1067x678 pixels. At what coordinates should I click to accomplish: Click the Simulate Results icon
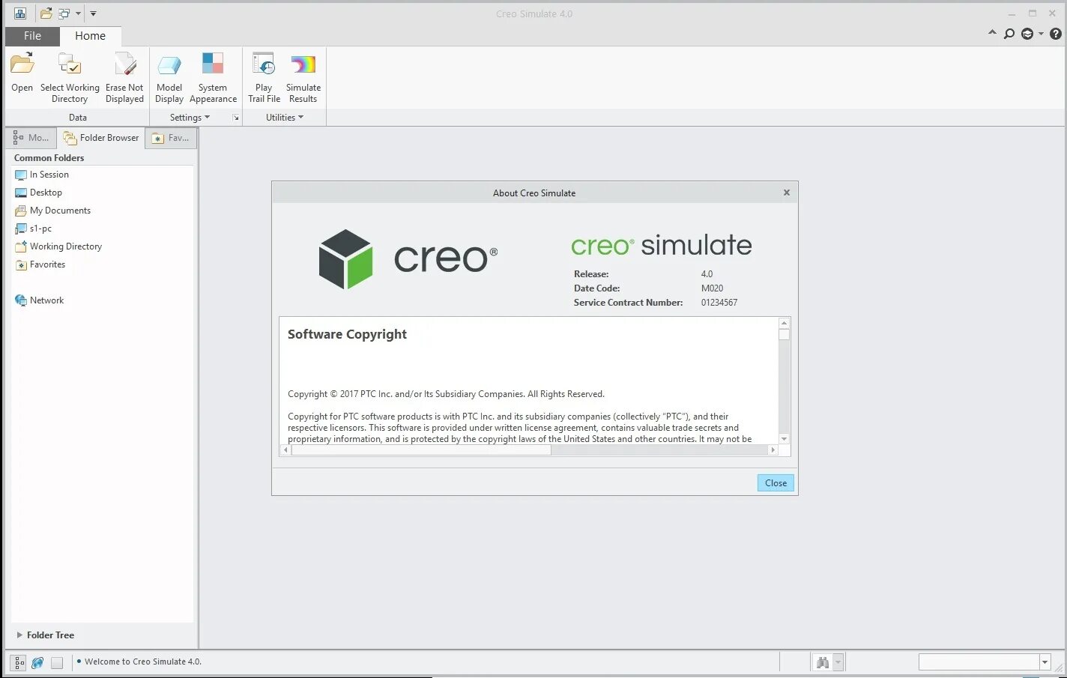pos(303,64)
